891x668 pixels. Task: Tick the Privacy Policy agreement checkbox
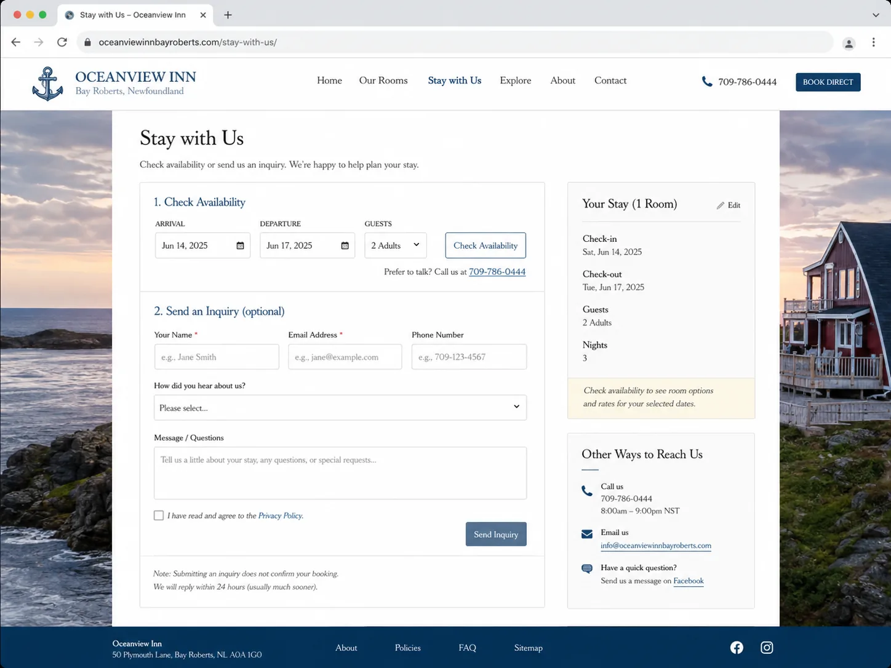point(159,515)
